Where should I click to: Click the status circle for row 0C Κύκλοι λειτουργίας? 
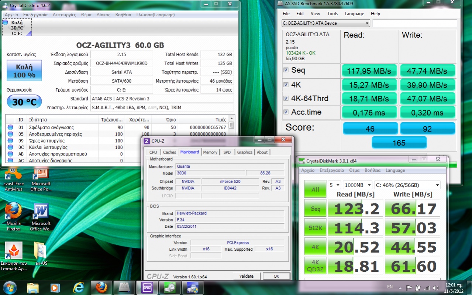pyautogui.click(x=10, y=147)
